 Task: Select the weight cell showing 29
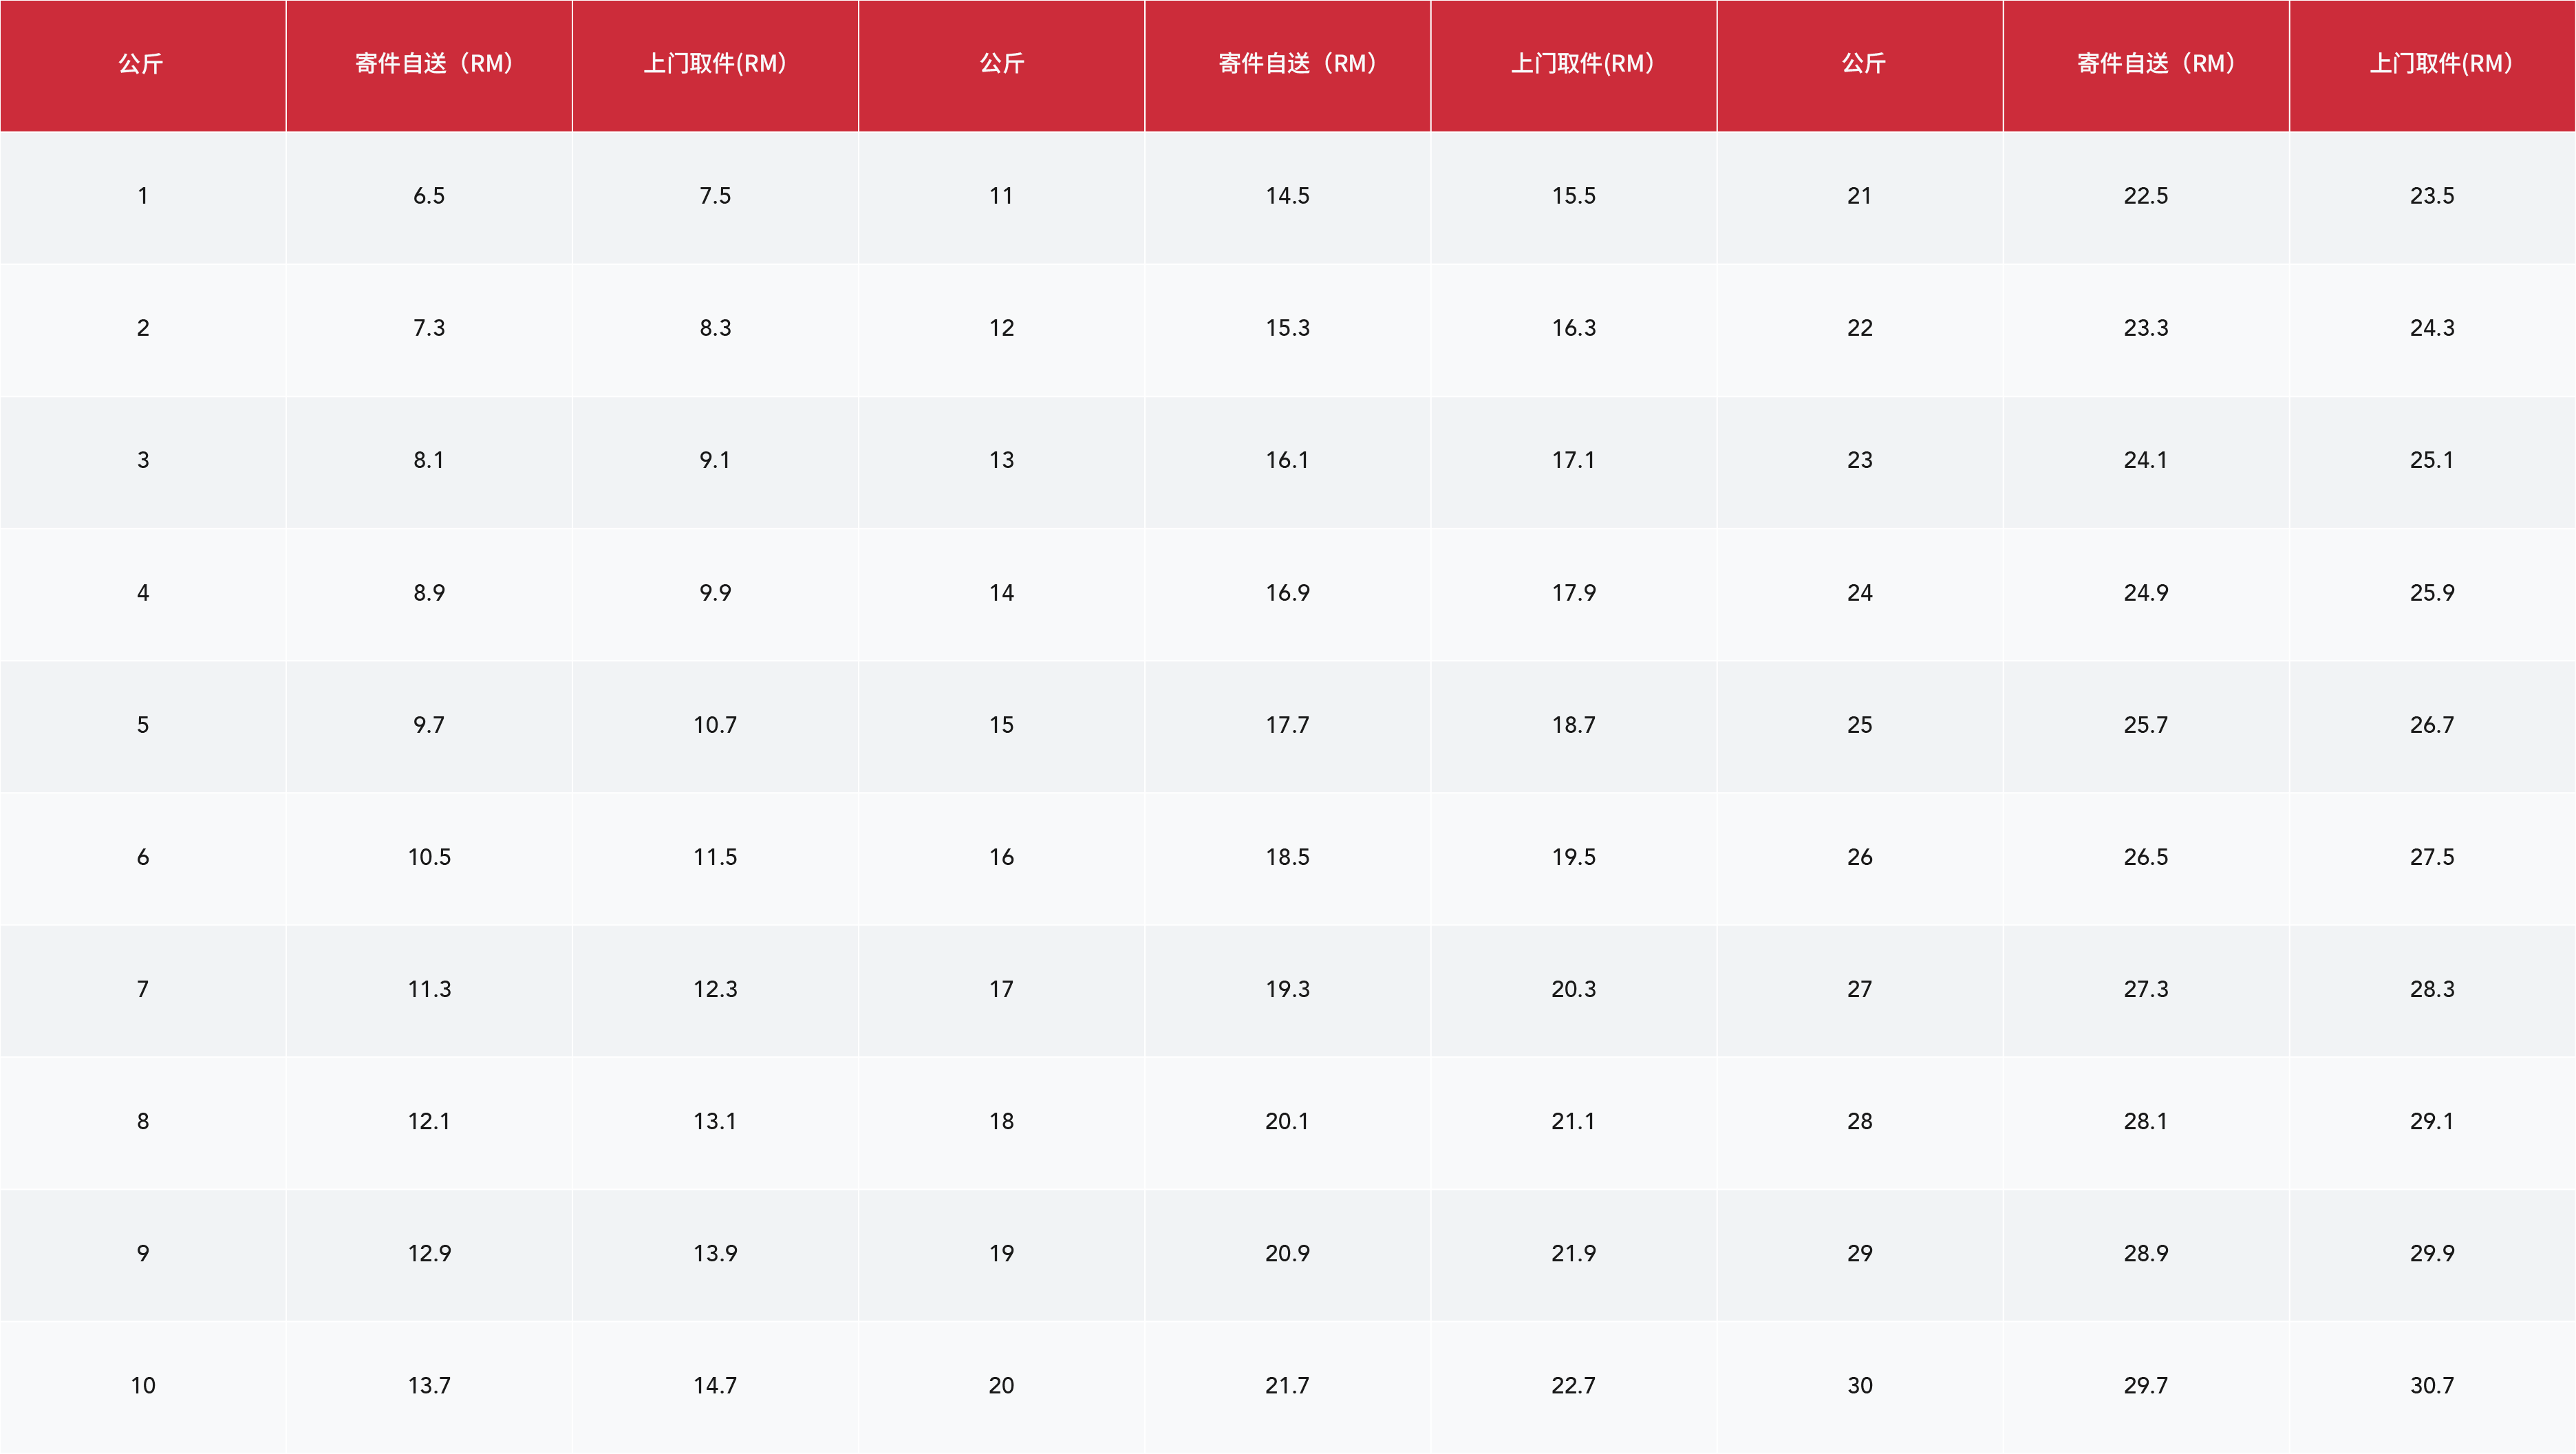[1859, 1253]
